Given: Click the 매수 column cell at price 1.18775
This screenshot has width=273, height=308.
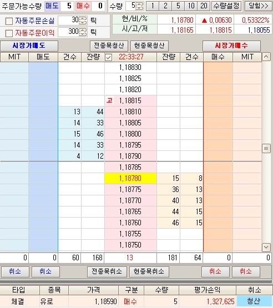Looking at the screenshot, I should [218, 189].
